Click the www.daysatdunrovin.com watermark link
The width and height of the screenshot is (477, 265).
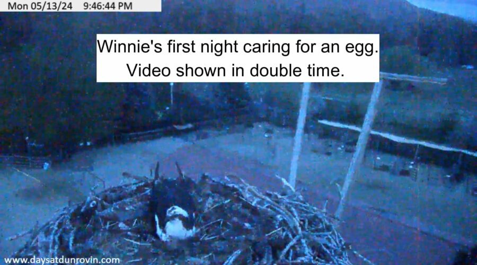[62, 260]
